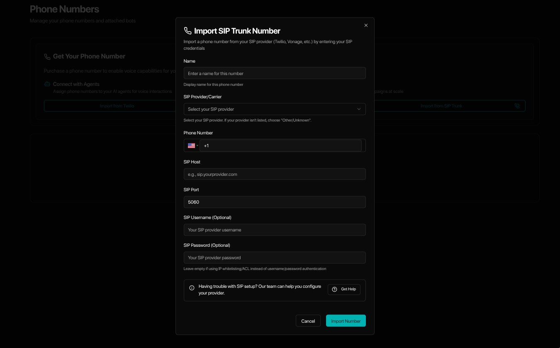Screen dimensions: 560x348
Task: Click the SIP Port field showing 5060
Action: tap(275, 202)
